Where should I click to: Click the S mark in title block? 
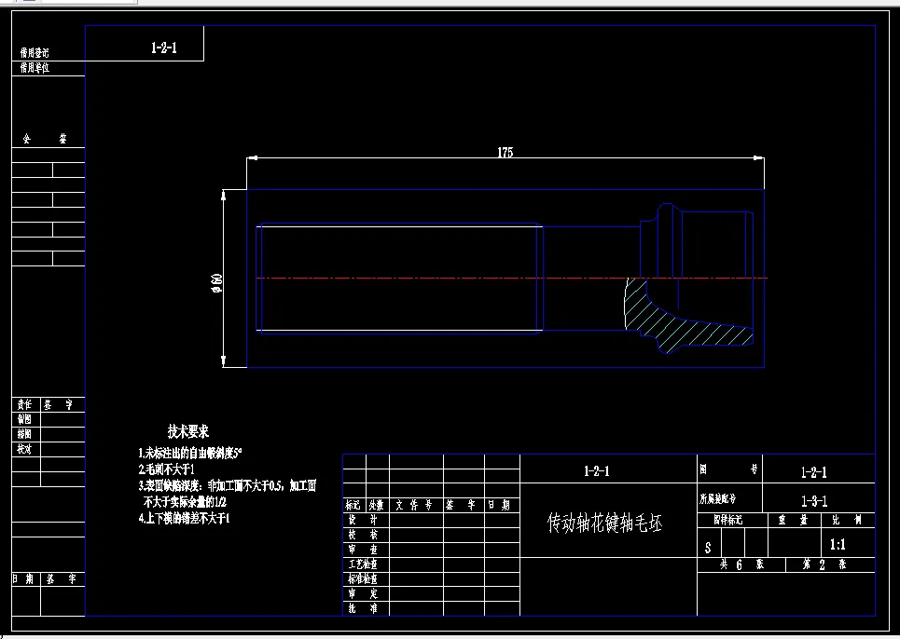coord(708,548)
